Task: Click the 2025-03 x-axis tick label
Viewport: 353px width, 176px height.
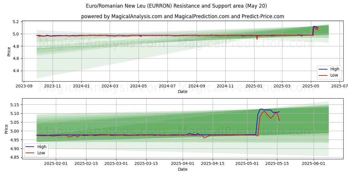Action: 282,86
